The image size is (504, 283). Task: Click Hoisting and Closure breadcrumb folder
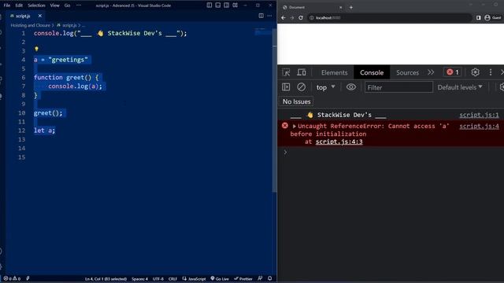pos(30,25)
